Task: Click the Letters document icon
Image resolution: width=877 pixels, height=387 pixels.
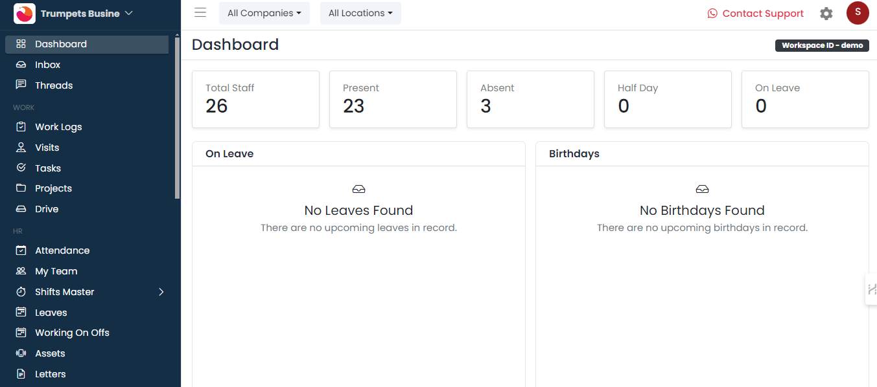Action: click(21, 374)
